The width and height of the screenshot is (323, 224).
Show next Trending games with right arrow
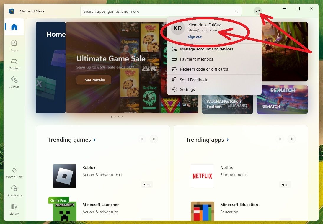click(154, 139)
